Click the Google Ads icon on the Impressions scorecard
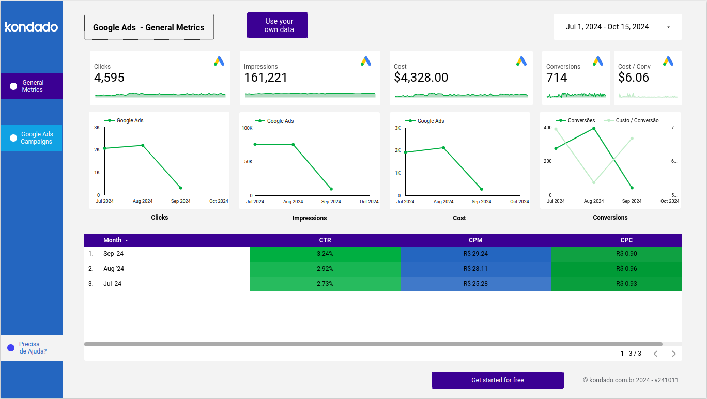Screen dimensions: 707x399 [367, 61]
